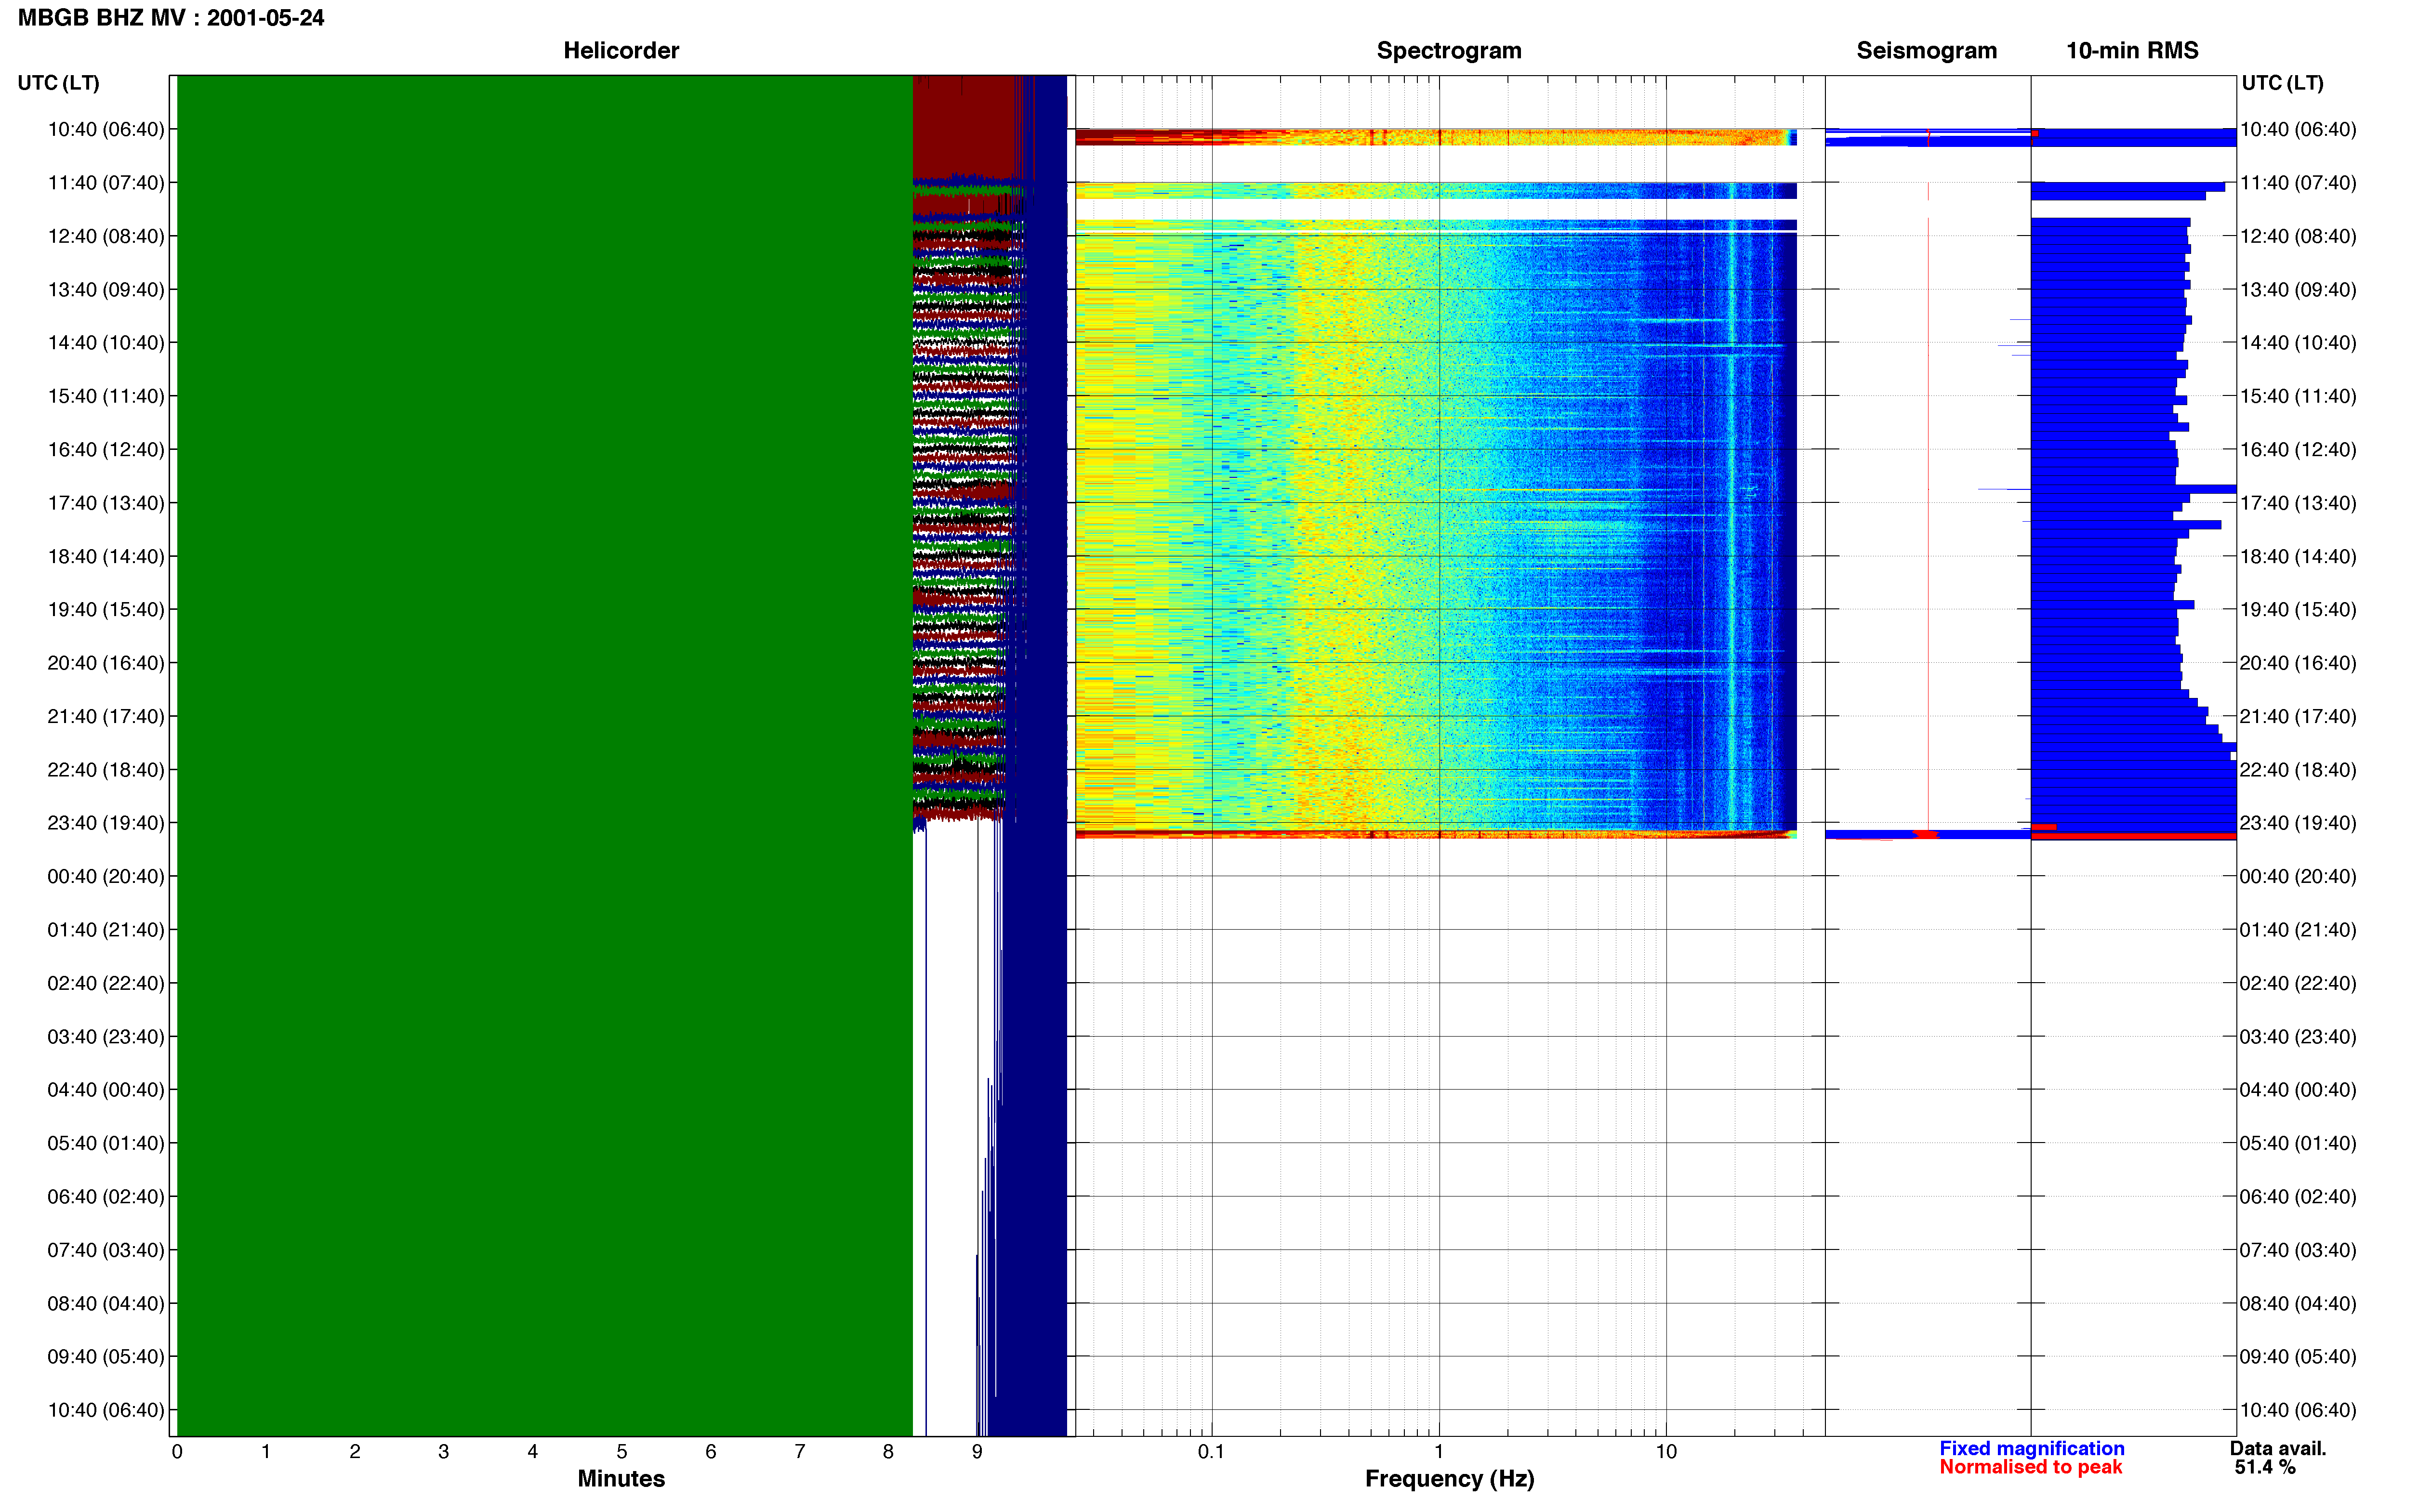Click the left 08:40 (04:40) time label
The image size is (2418, 1512).
click(x=106, y=1303)
